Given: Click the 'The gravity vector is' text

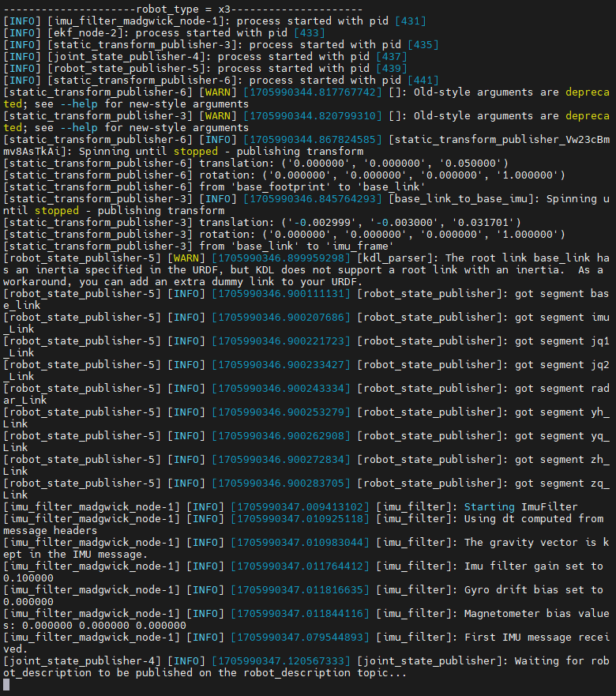Looking at the screenshot, I should tap(531, 543).
